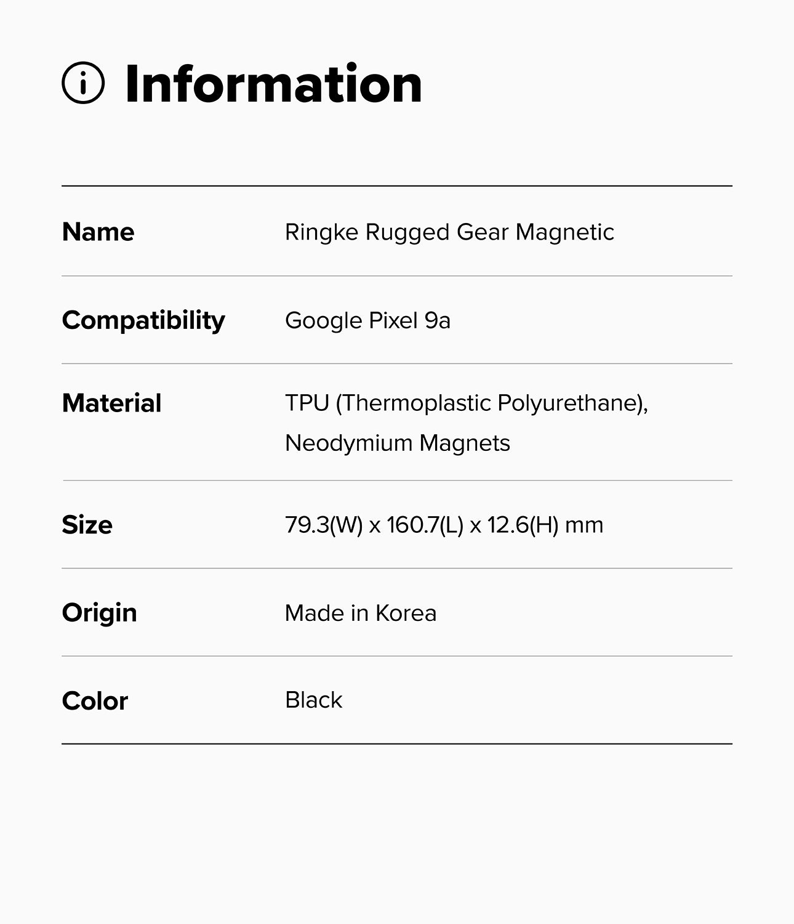Viewport: 794px width, 924px height.
Task: Click the Google Pixel 9a text
Action: pos(367,320)
